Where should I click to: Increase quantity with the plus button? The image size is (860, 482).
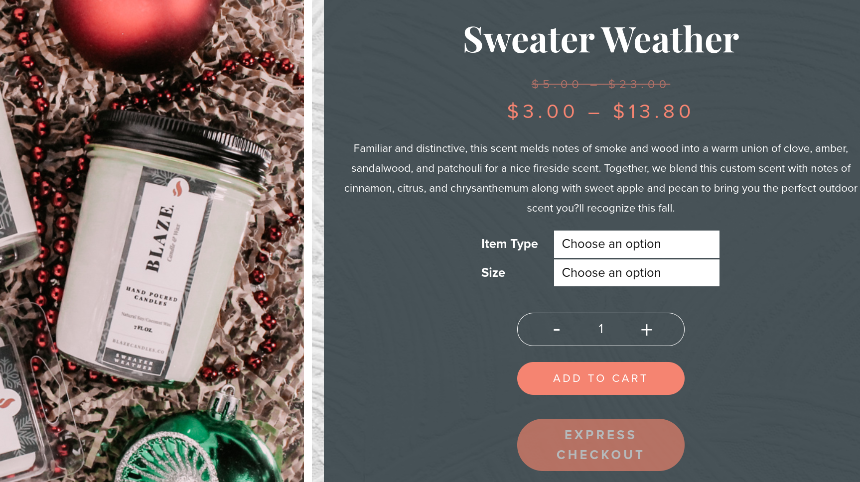pyautogui.click(x=646, y=330)
